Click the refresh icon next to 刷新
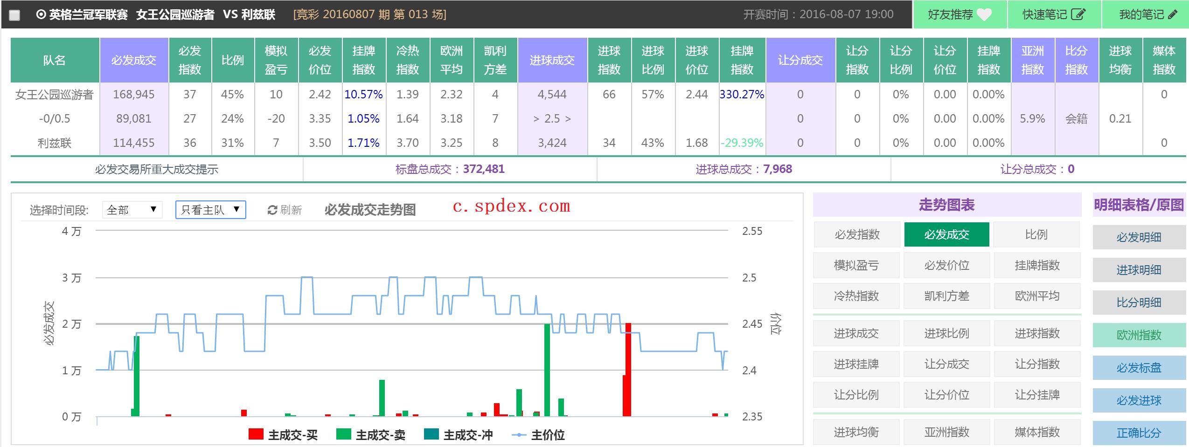The image size is (1189, 447). click(271, 209)
